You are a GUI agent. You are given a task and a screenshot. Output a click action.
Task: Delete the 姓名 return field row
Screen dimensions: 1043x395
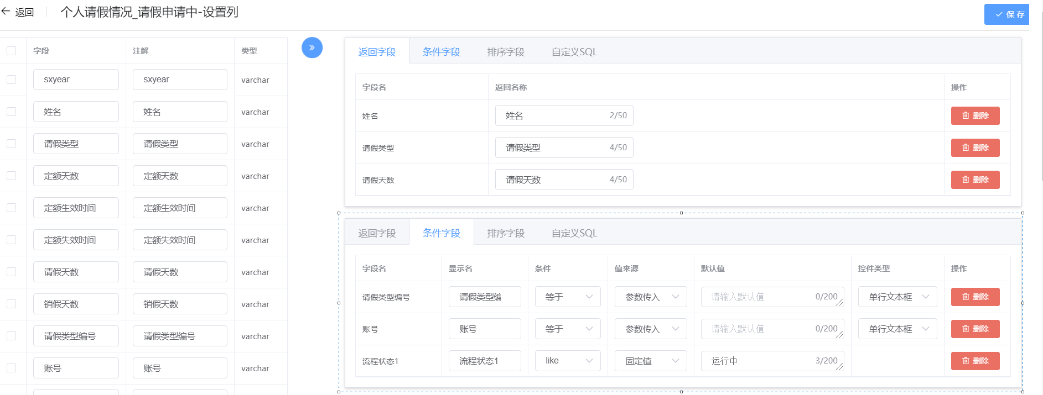pyautogui.click(x=974, y=115)
